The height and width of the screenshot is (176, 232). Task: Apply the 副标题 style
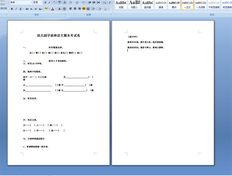[147, 5]
